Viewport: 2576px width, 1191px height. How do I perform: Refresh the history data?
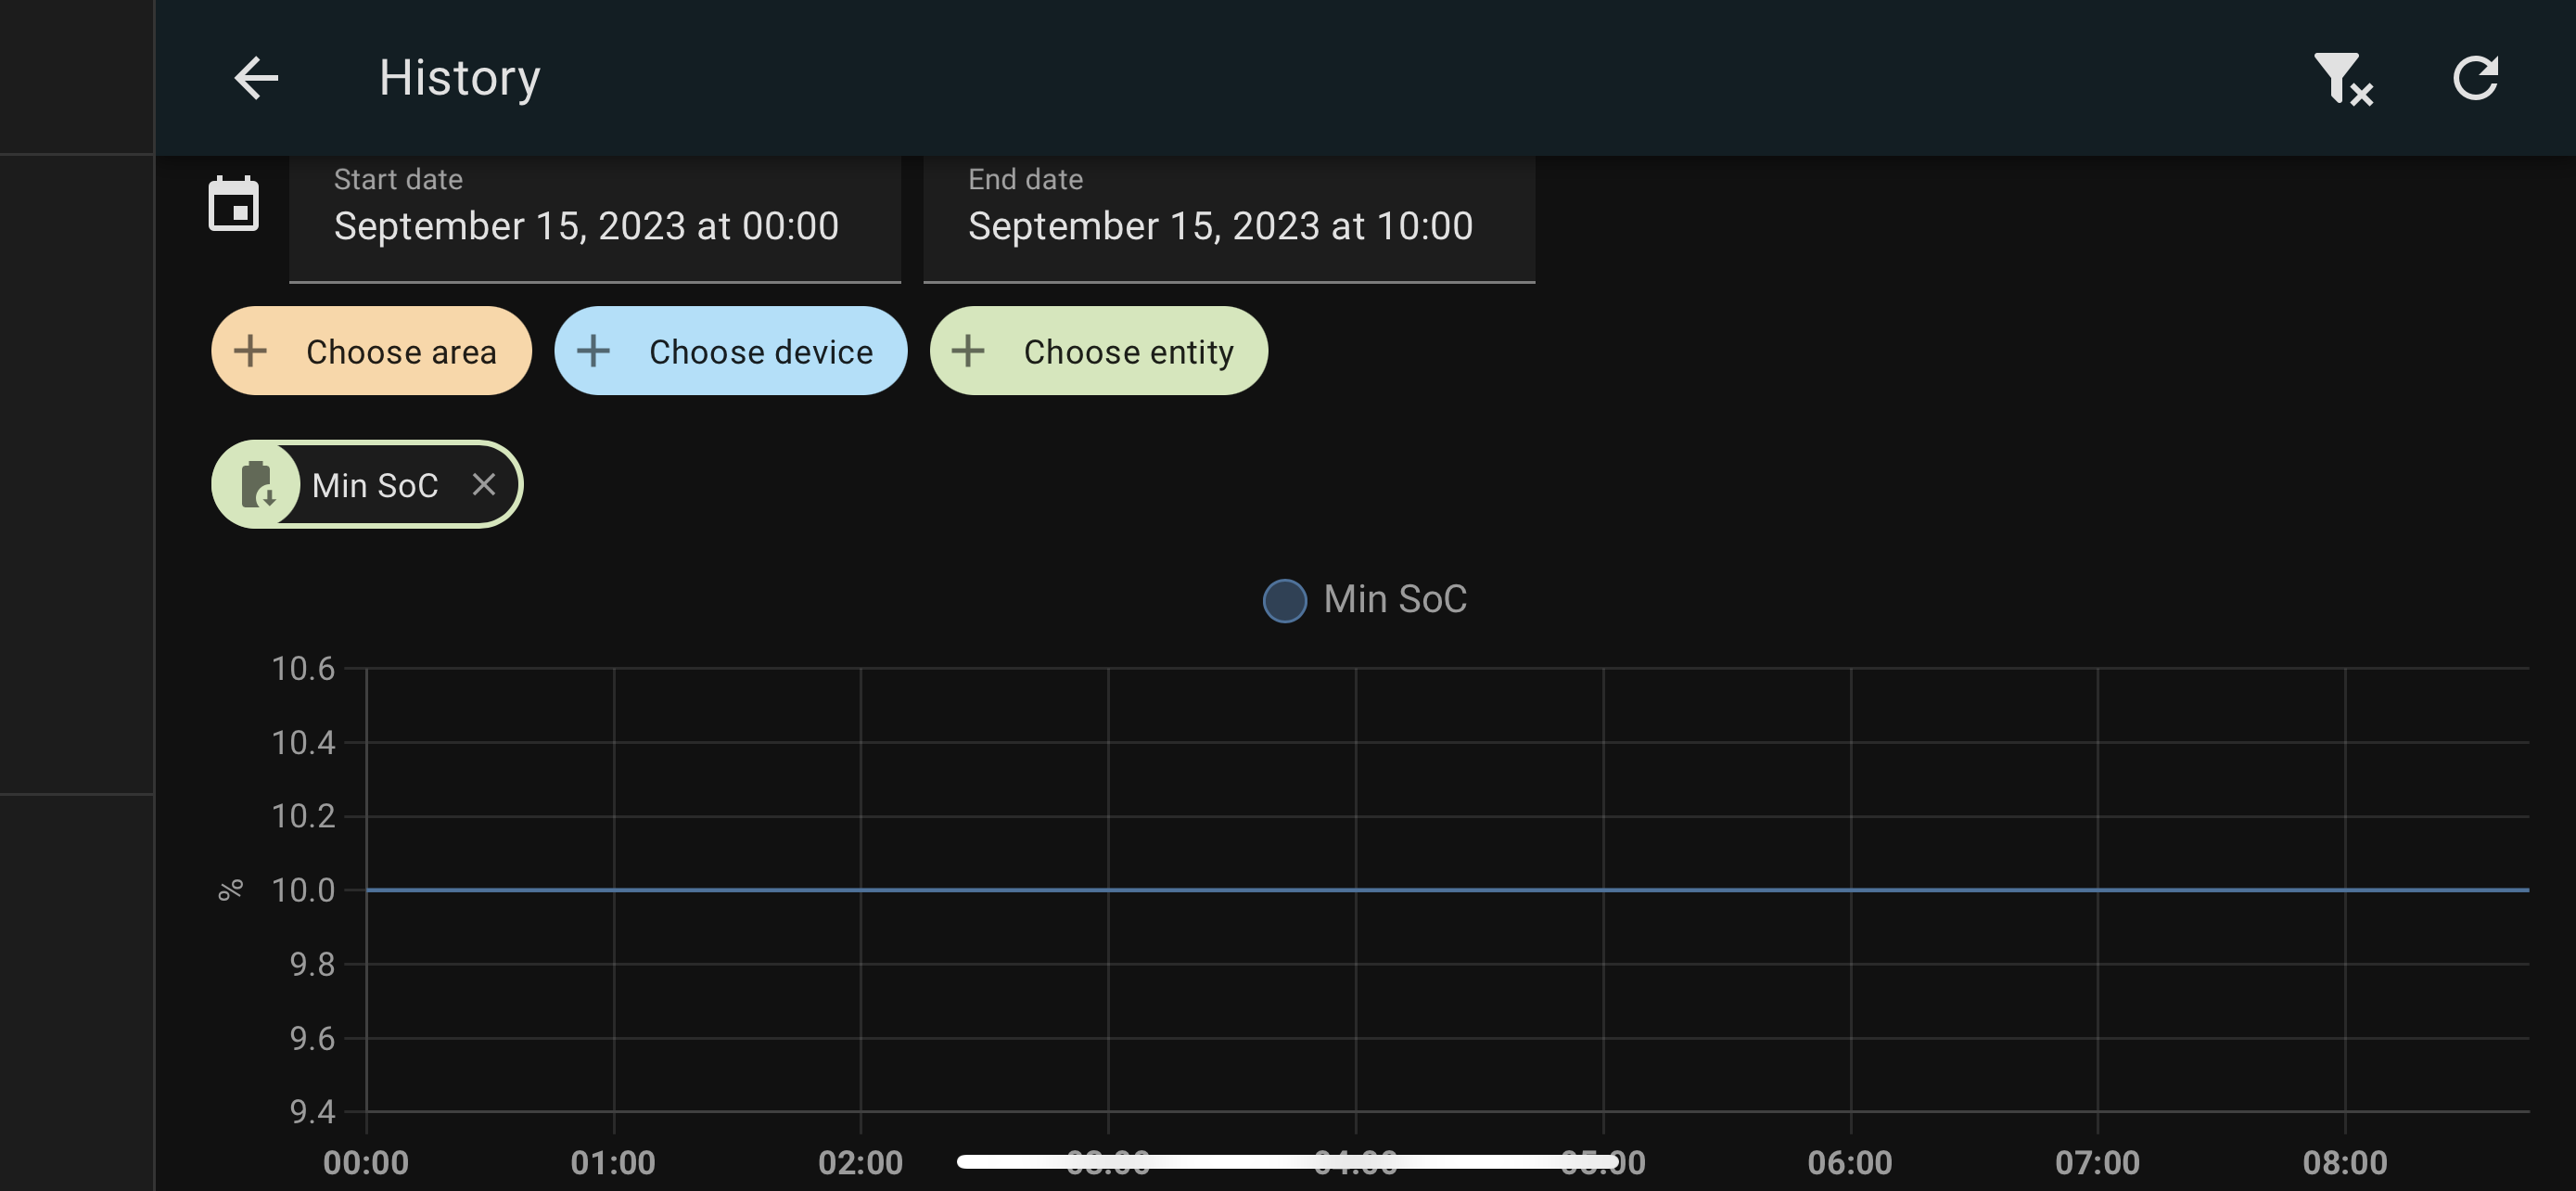click(2477, 77)
